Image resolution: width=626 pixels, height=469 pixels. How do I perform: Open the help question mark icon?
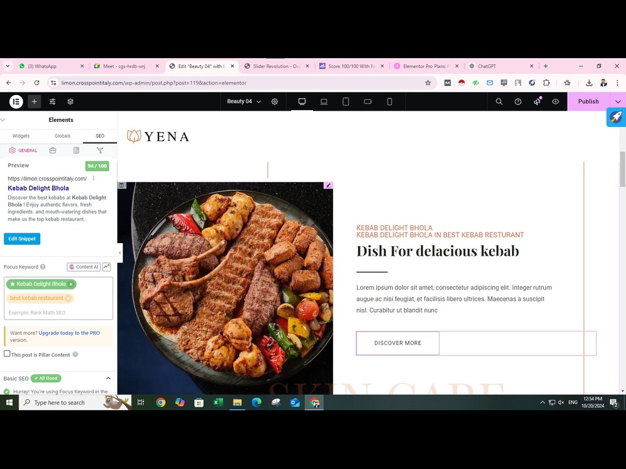click(x=518, y=102)
